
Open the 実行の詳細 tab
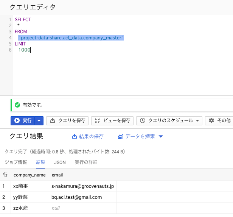[x=86, y=162]
